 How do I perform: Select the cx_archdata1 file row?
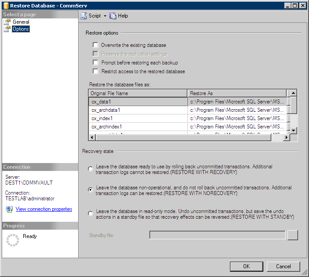point(138,110)
